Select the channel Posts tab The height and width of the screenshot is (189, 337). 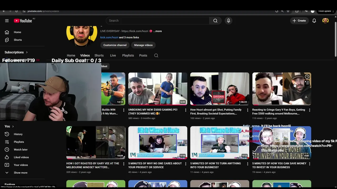click(x=143, y=55)
